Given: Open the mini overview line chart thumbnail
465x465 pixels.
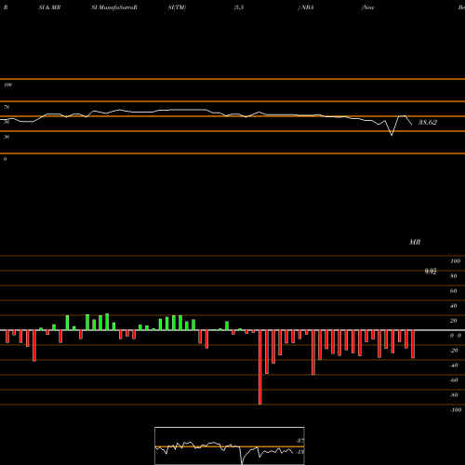Looking at the screenshot, I should (x=230, y=445).
